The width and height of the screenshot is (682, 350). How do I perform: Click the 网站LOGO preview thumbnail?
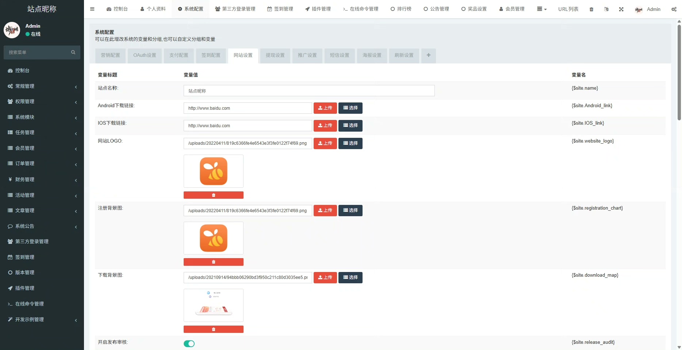[x=214, y=171]
